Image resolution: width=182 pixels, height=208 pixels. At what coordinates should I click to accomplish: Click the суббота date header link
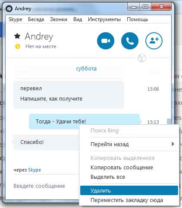point(86,69)
